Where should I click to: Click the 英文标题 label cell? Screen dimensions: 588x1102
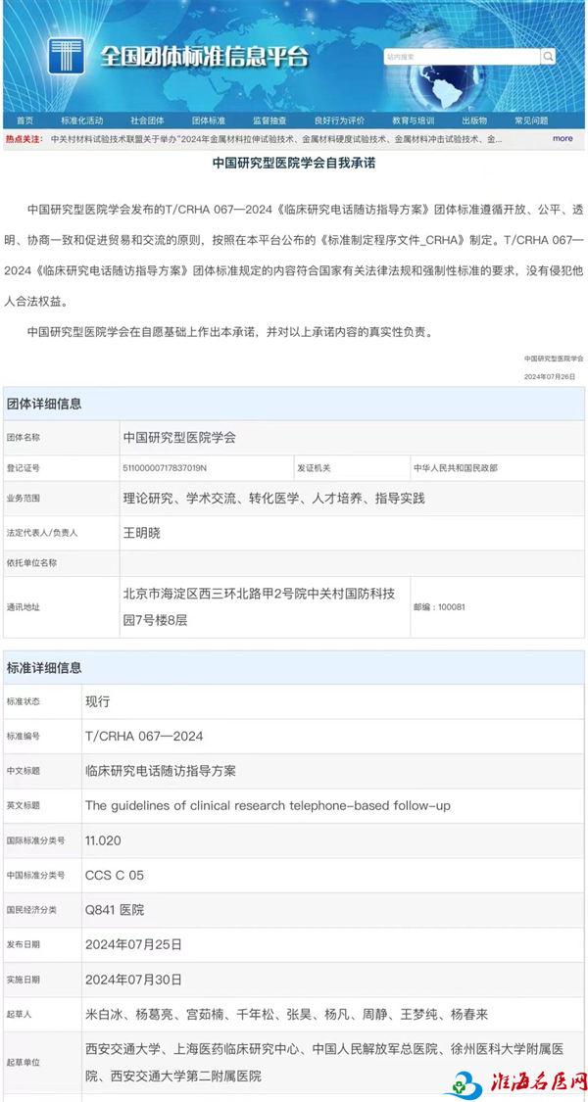point(42,806)
